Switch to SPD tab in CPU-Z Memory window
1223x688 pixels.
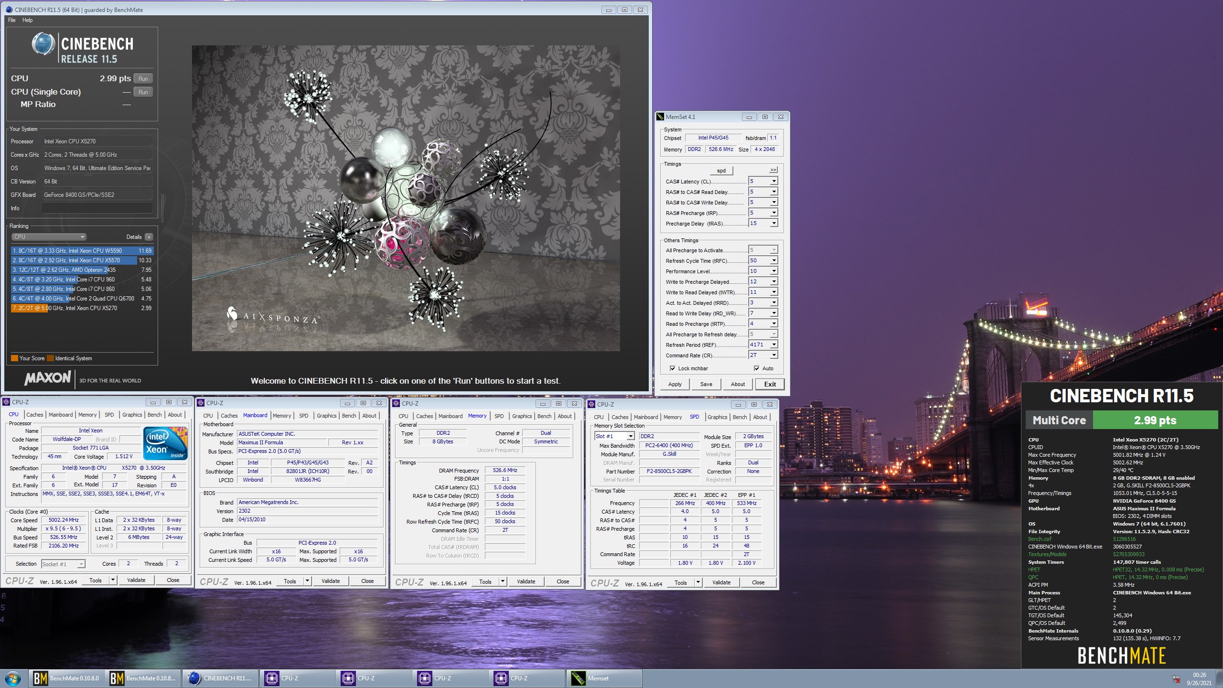click(499, 416)
